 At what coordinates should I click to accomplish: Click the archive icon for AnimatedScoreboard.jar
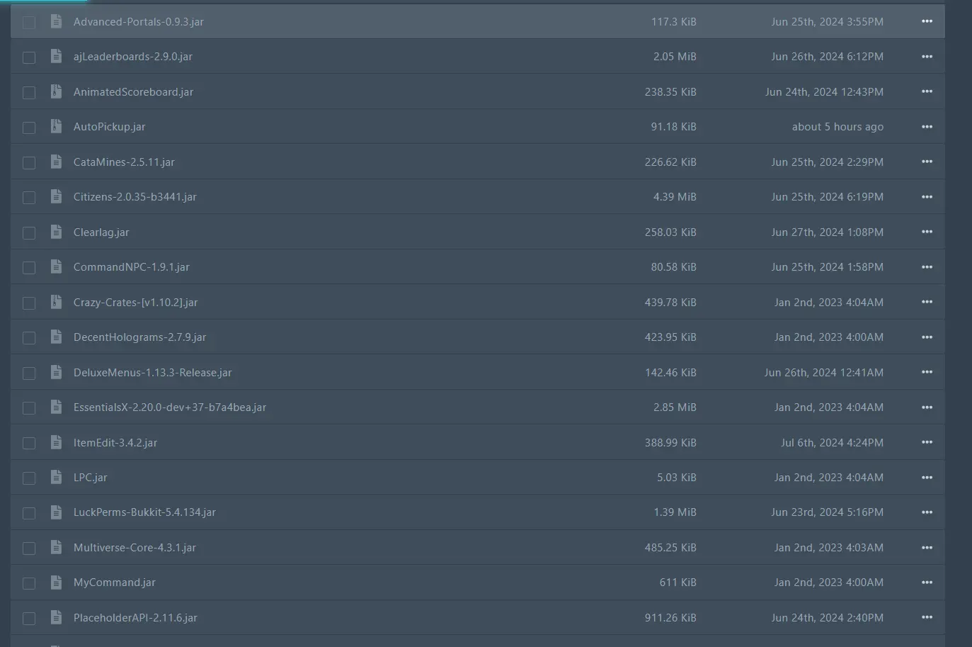[56, 91]
